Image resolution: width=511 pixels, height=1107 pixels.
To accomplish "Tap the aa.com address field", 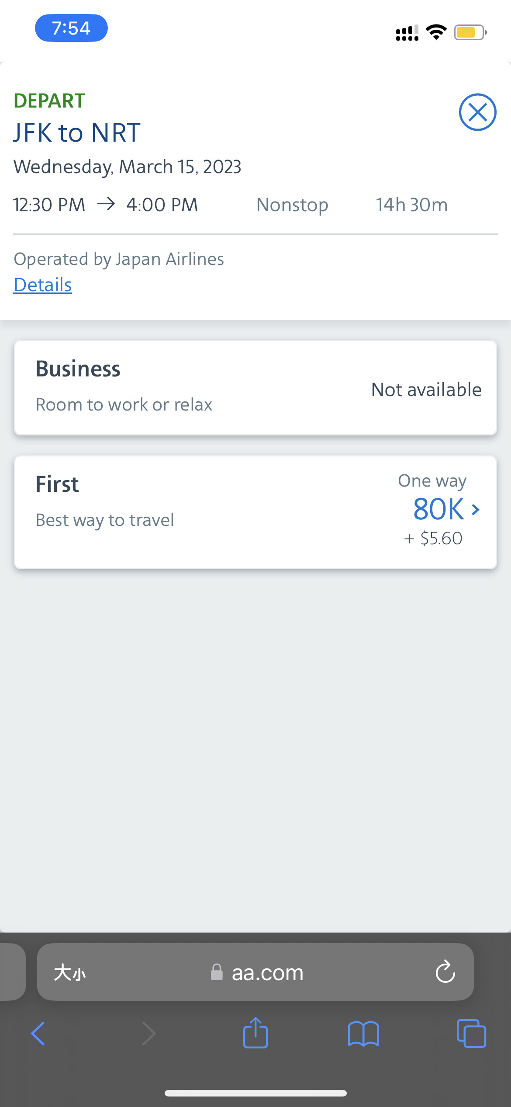I will pos(266,973).
